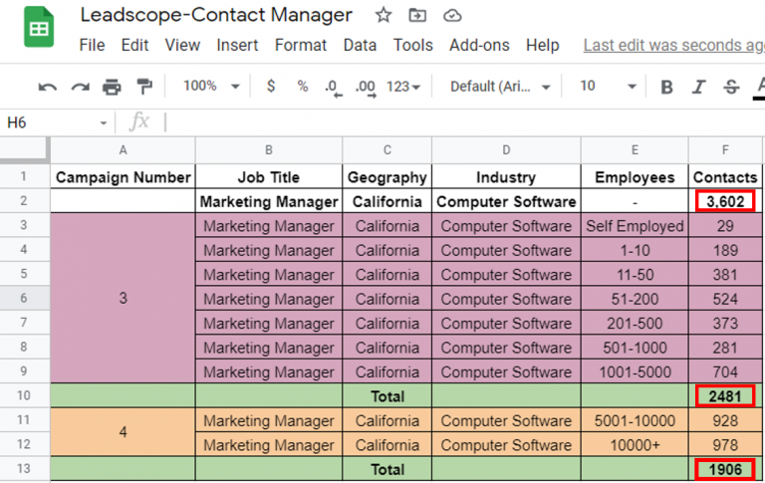The image size is (765, 483).
Task: Open the Insert menu
Action: [237, 46]
